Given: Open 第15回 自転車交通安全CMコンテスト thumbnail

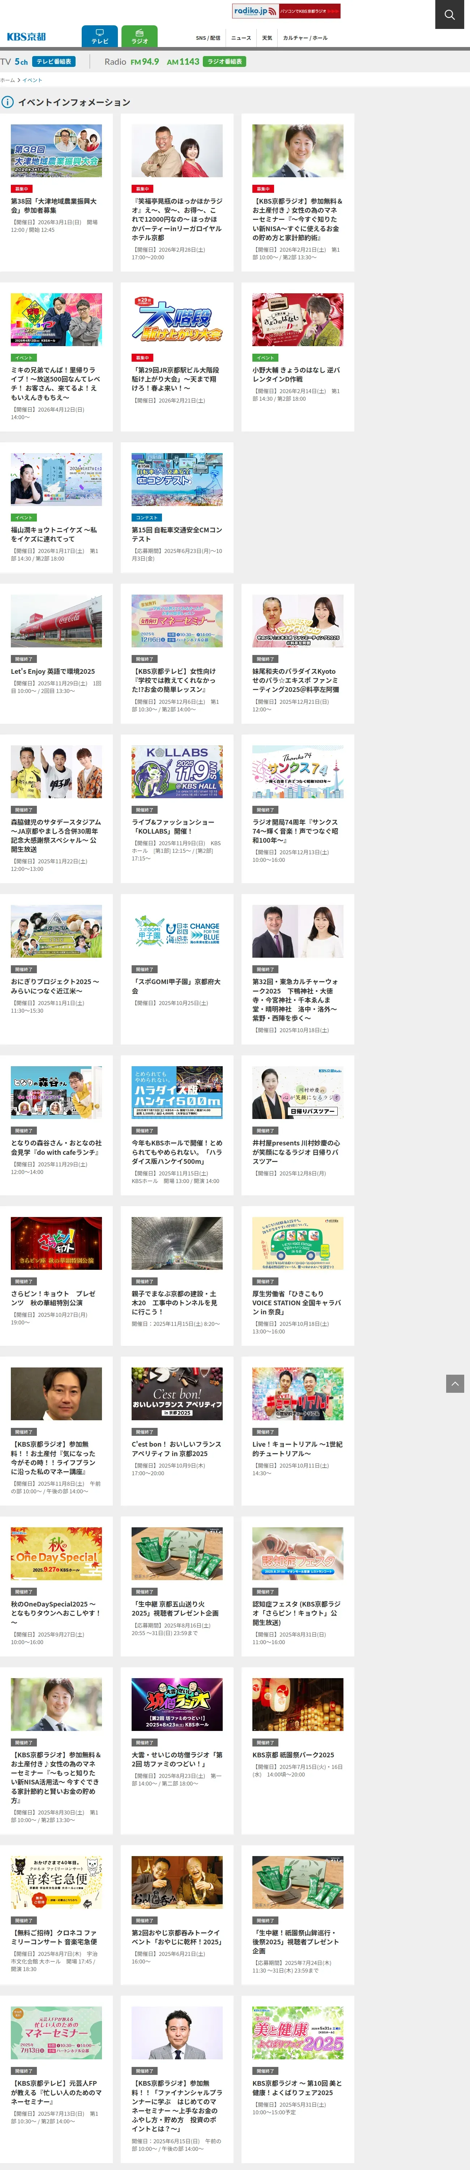Looking at the screenshot, I should (x=177, y=479).
